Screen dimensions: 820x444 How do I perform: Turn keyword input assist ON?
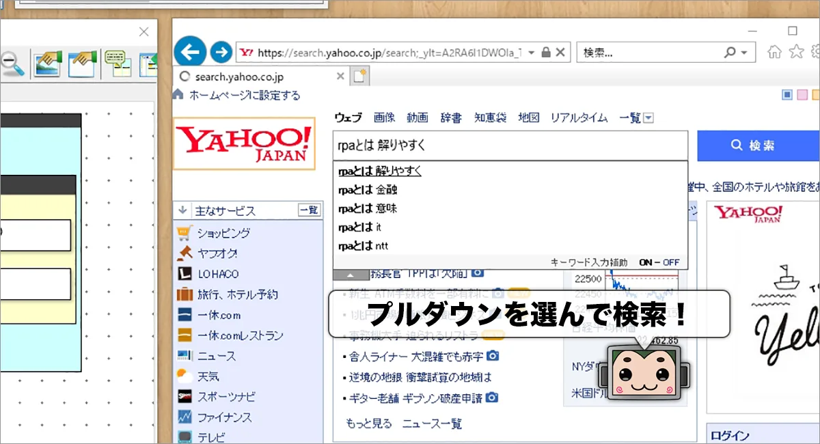click(646, 262)
